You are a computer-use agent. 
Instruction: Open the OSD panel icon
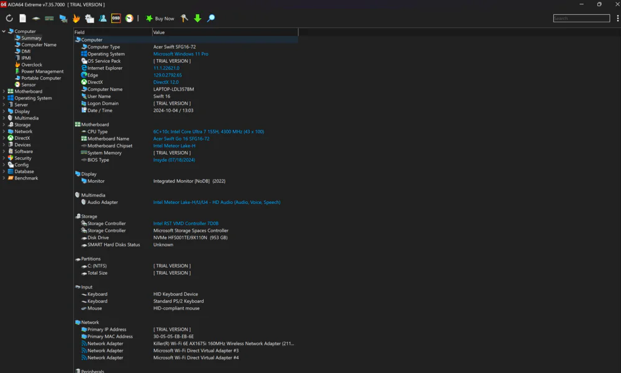pos(116,18)
